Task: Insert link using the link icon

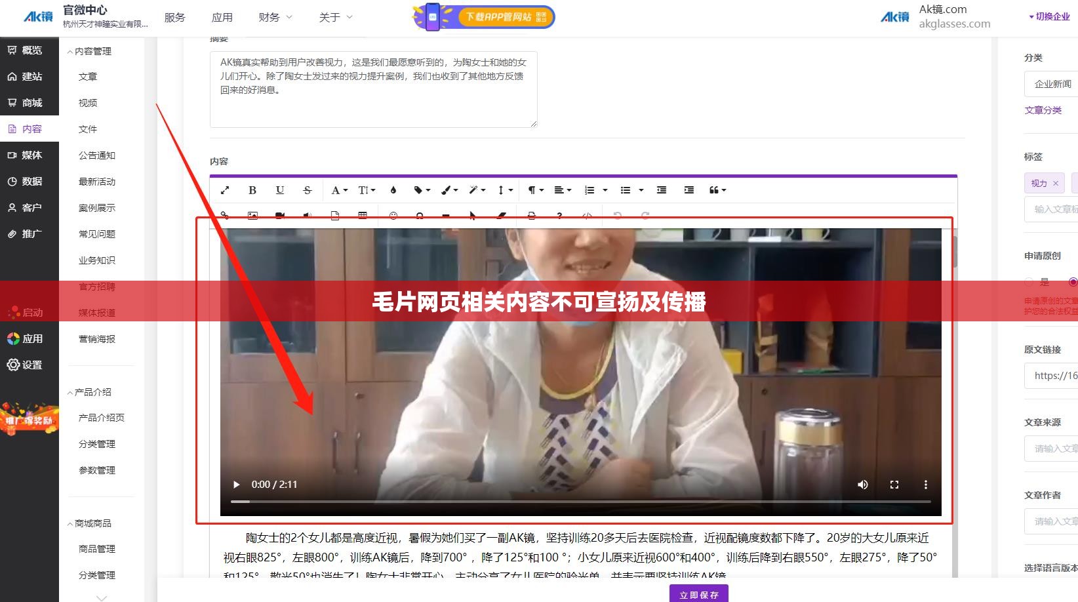Action: point(225,215)
